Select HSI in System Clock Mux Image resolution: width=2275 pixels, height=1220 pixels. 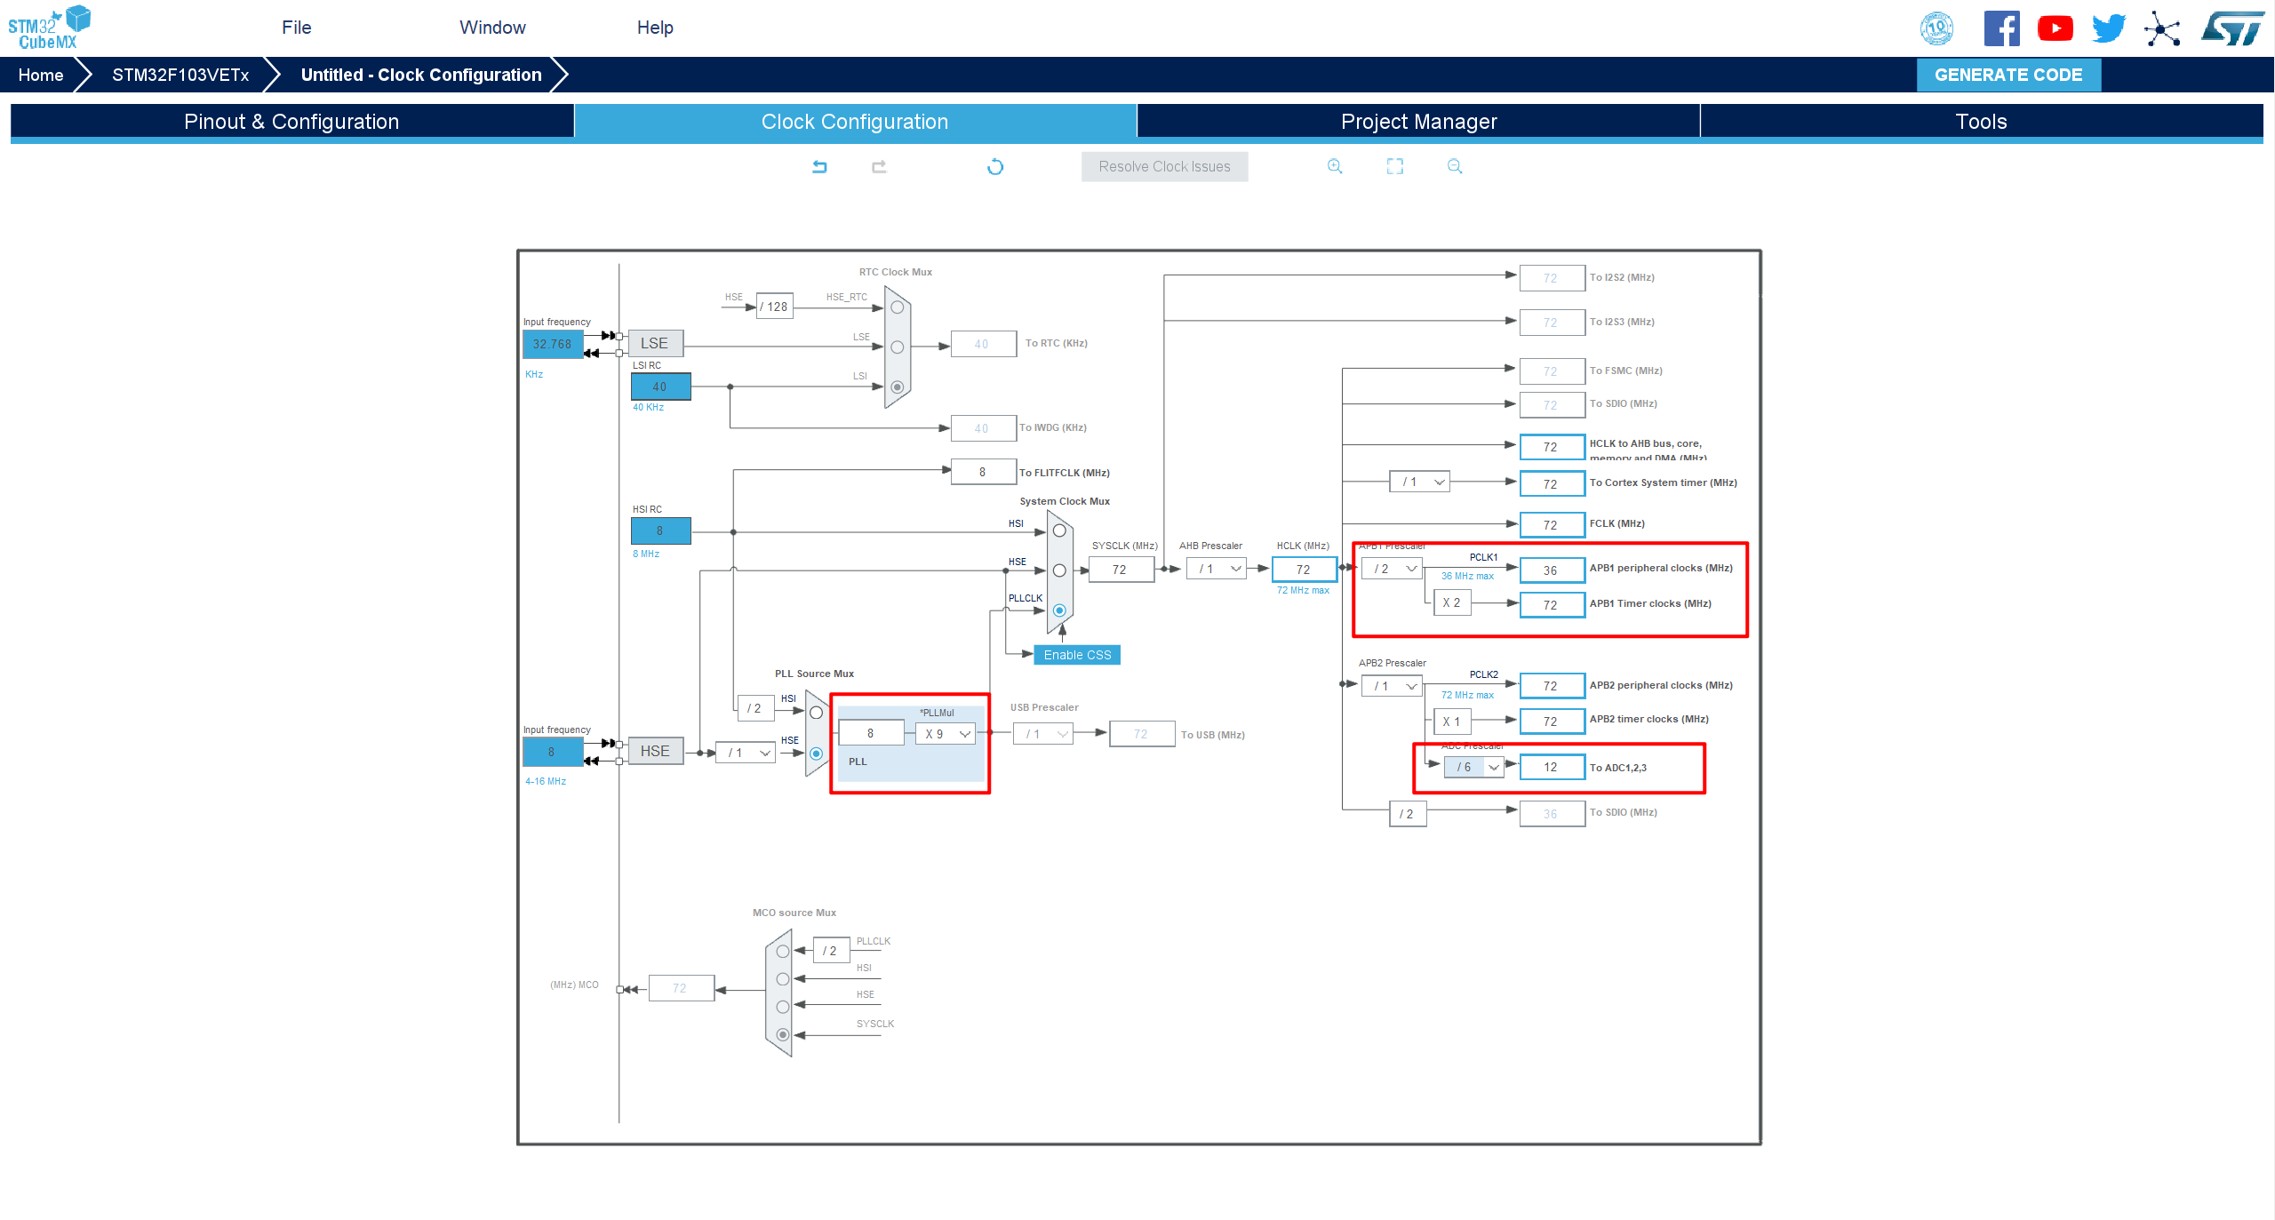click(x=1059, y=530)
